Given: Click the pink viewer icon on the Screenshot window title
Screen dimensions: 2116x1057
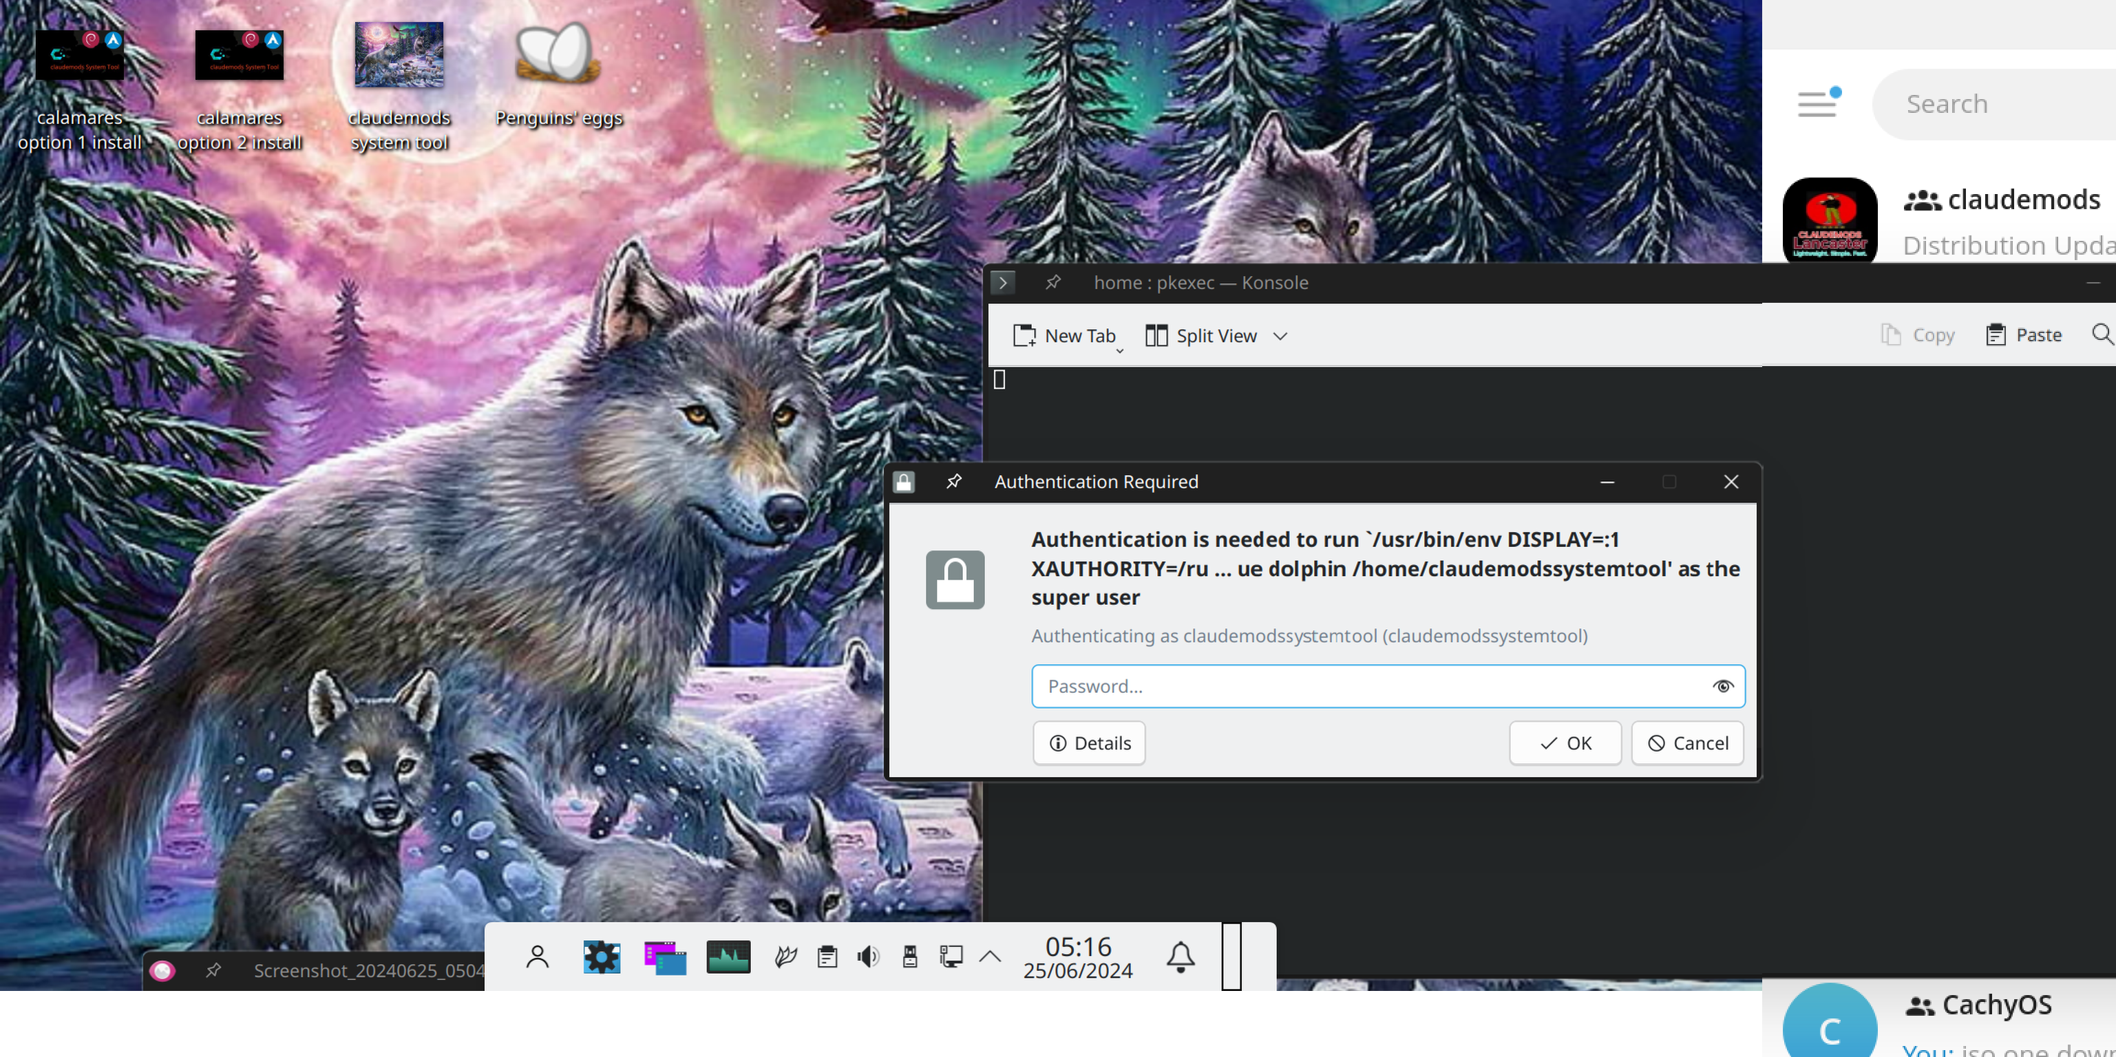Looking at the screenshot, I should coord(162,971).
